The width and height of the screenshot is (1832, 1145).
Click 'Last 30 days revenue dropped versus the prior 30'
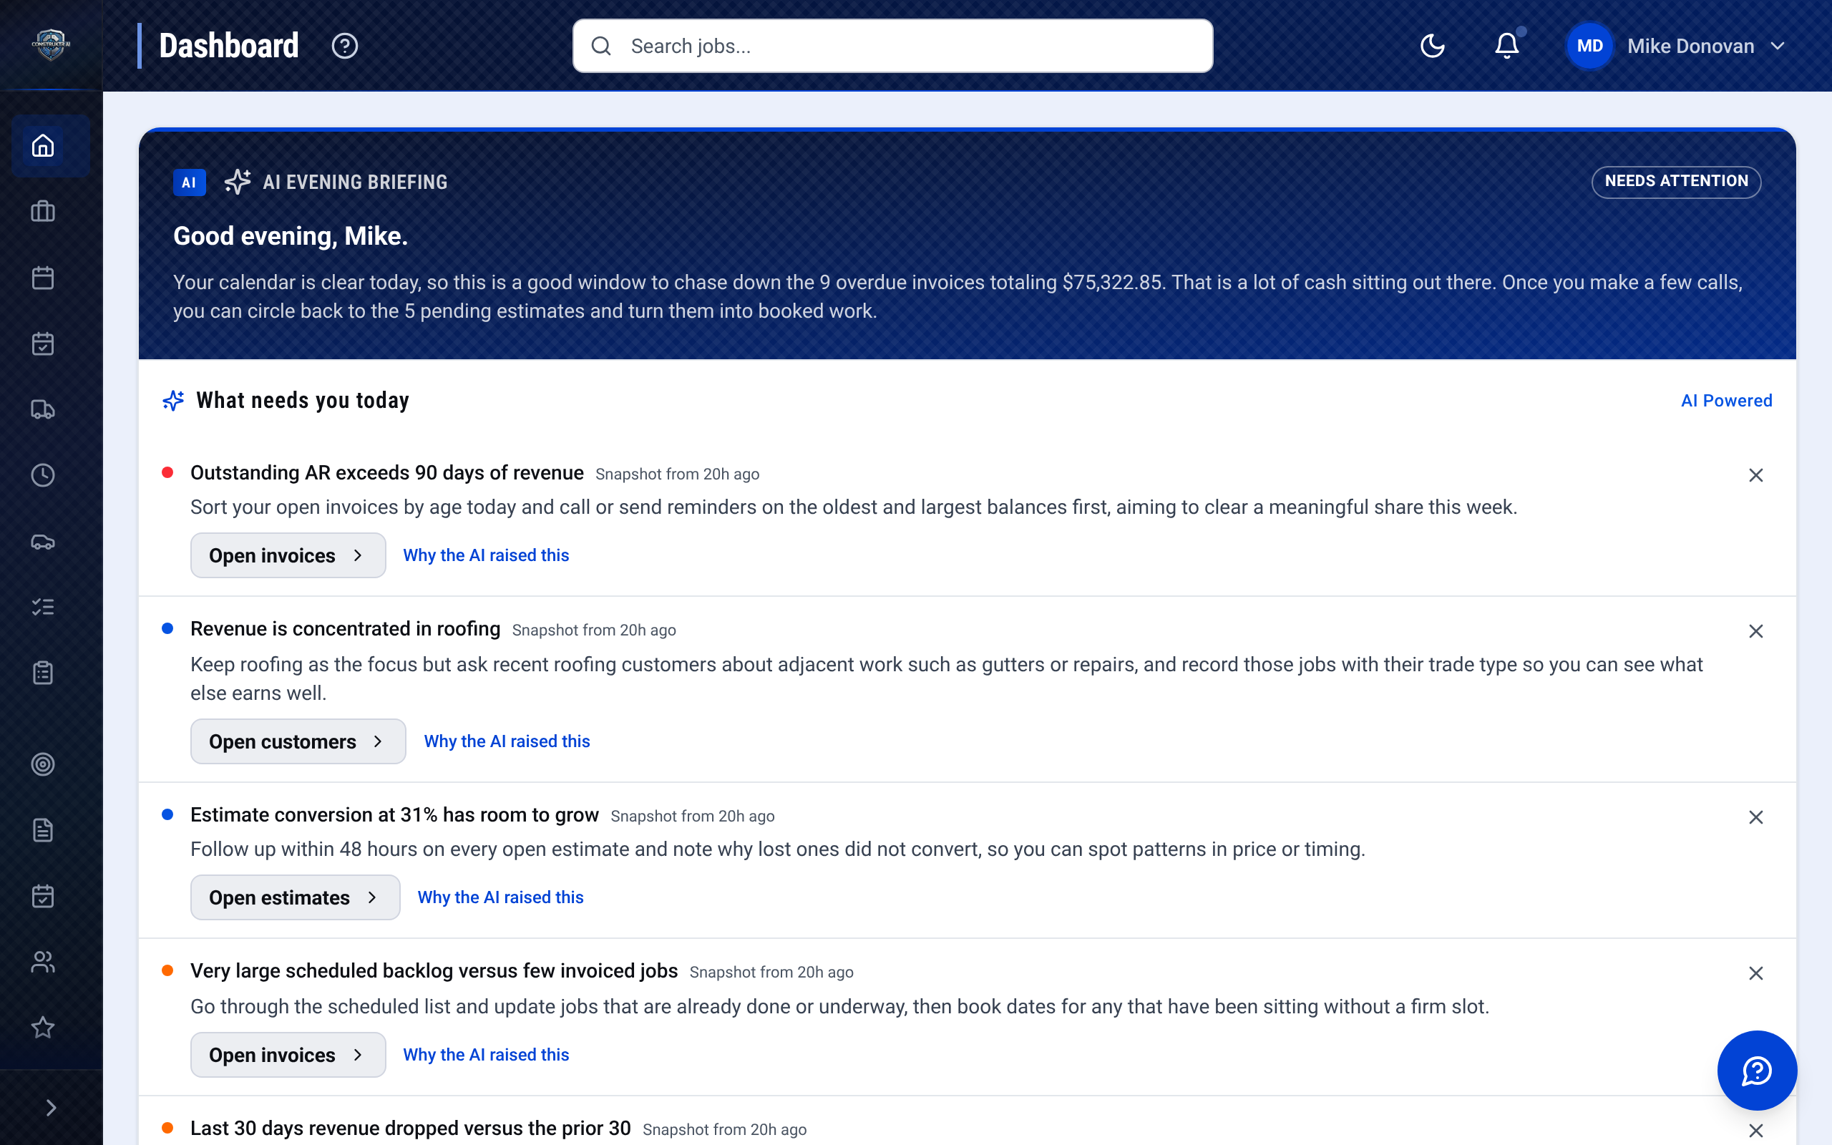click(410, 1129)
